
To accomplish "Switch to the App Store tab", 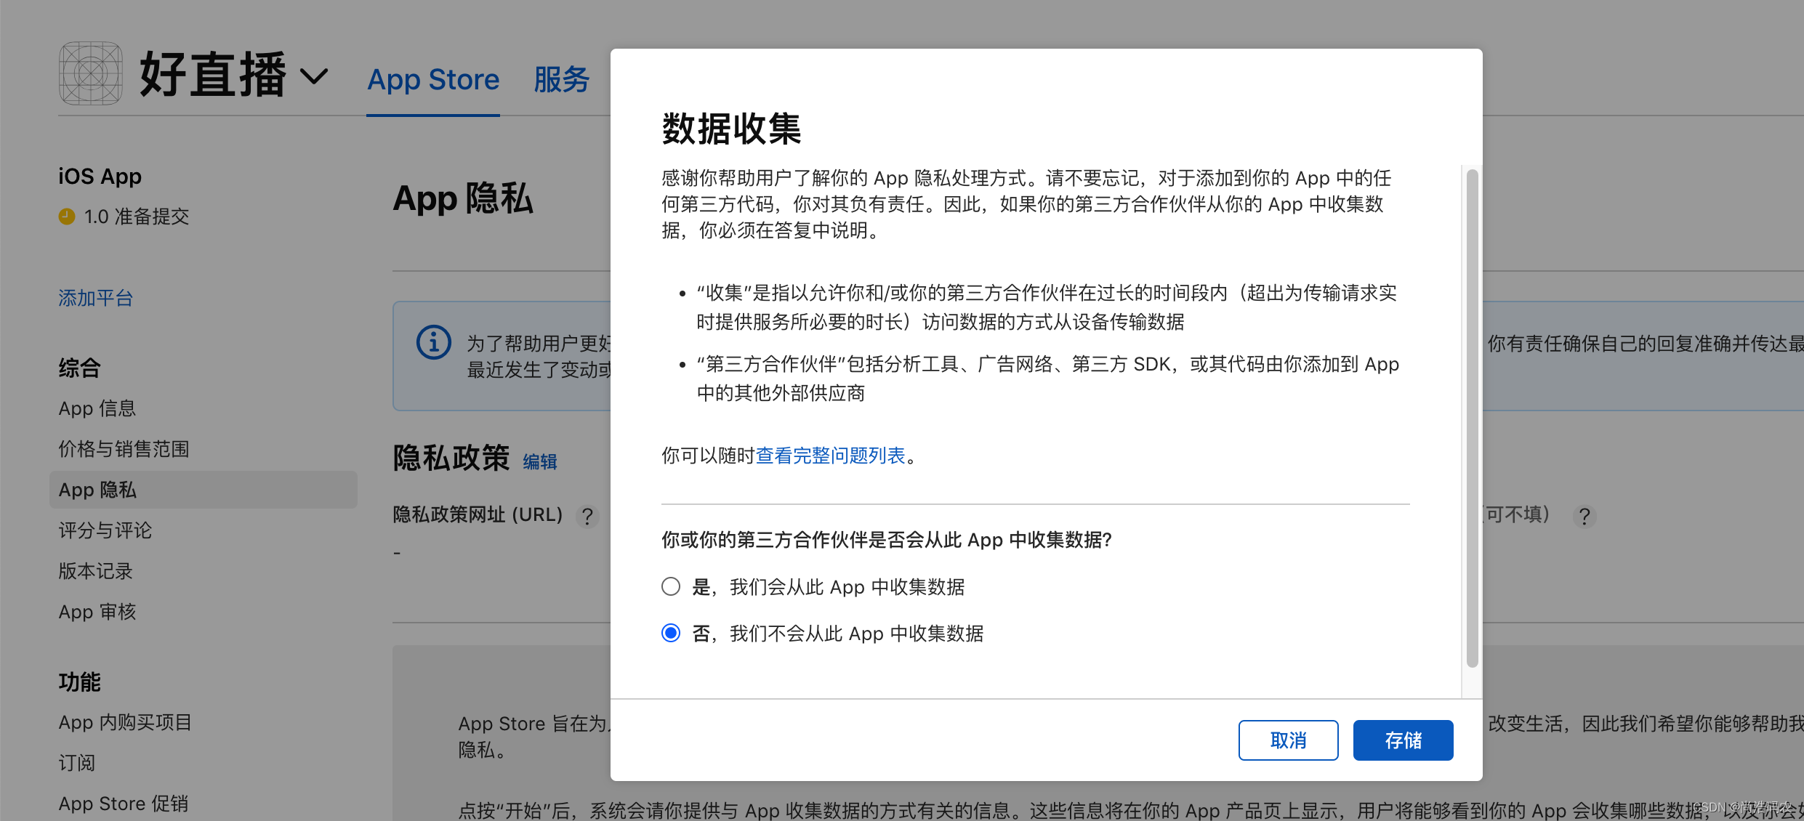I will [x=432, y=80].
